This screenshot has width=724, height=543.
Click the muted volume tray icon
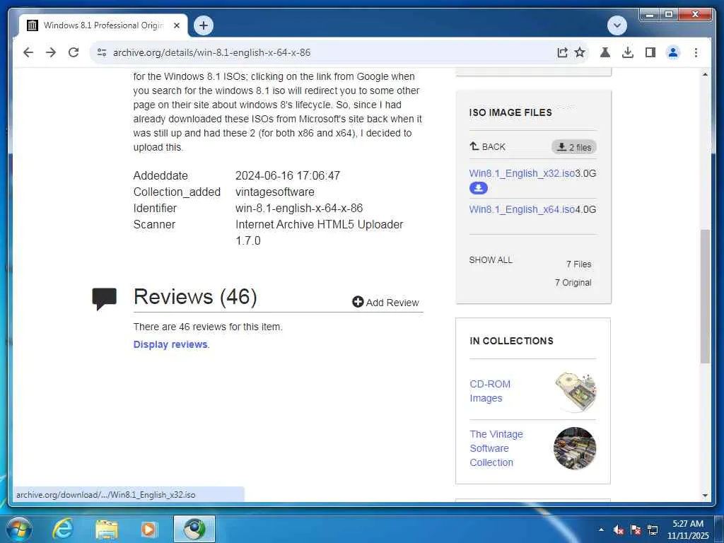point(618,530)
